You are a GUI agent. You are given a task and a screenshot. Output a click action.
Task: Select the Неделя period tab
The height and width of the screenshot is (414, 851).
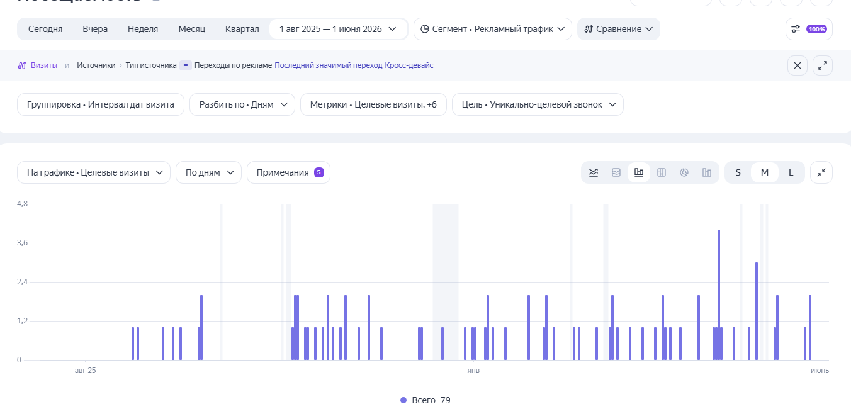[143, 29]
